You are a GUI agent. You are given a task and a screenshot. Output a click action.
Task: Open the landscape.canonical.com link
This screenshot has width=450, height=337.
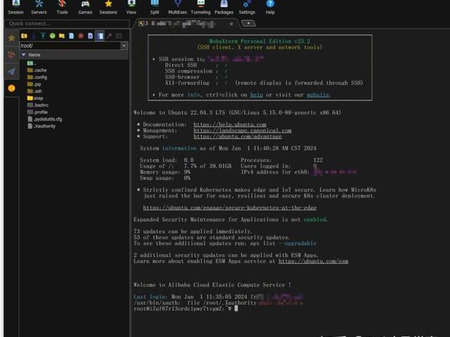[x=242, y=131]
